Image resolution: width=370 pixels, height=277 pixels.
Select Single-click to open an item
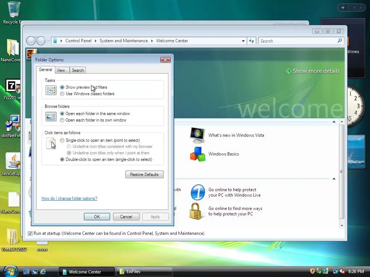[62, 140]
